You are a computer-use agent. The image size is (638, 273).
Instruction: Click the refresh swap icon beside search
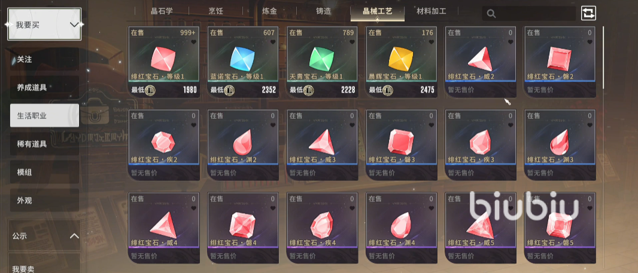pos(588,13)
